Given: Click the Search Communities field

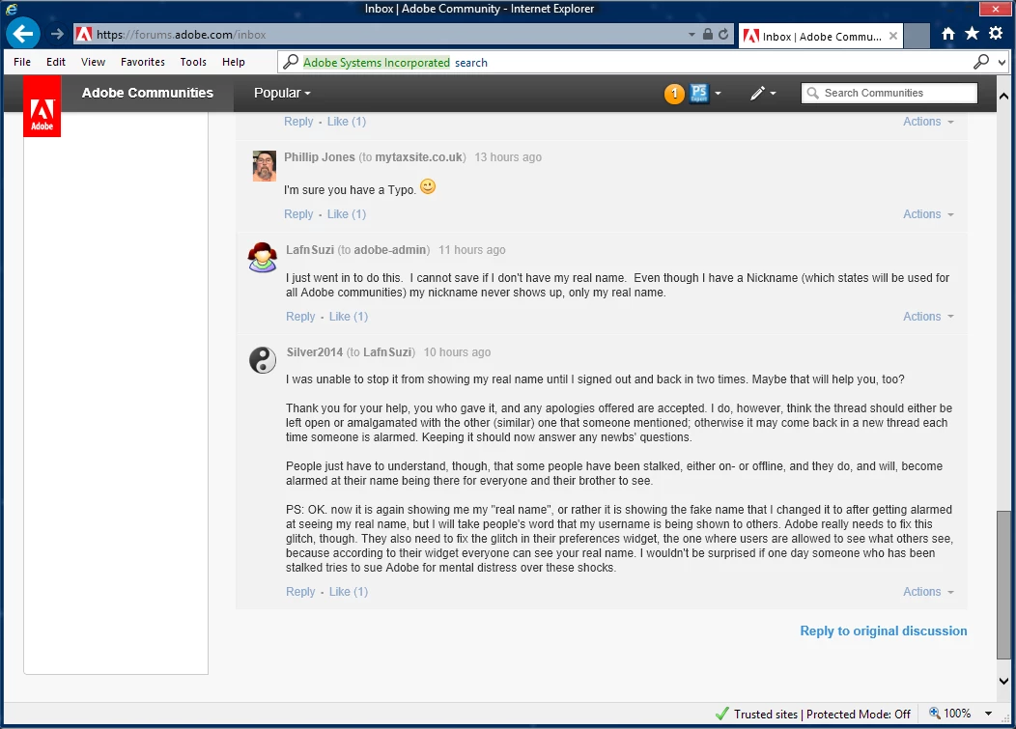Looking at the screenshot, I should tap(889, 93).
